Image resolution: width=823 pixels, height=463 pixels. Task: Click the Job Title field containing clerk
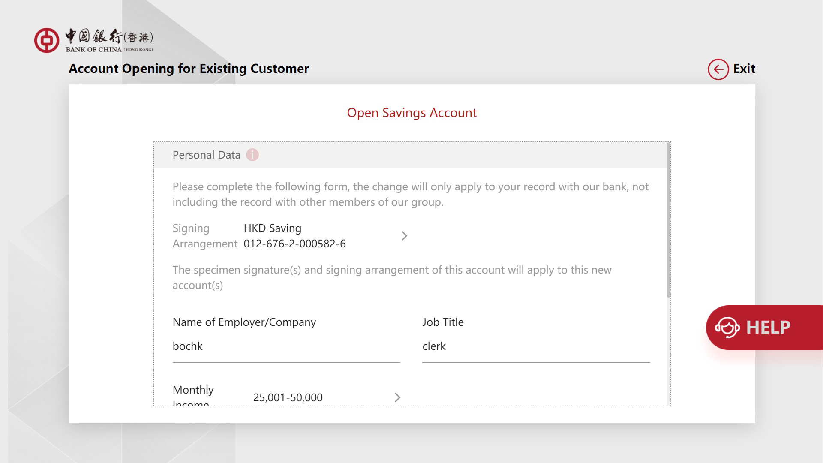(535, 346)
